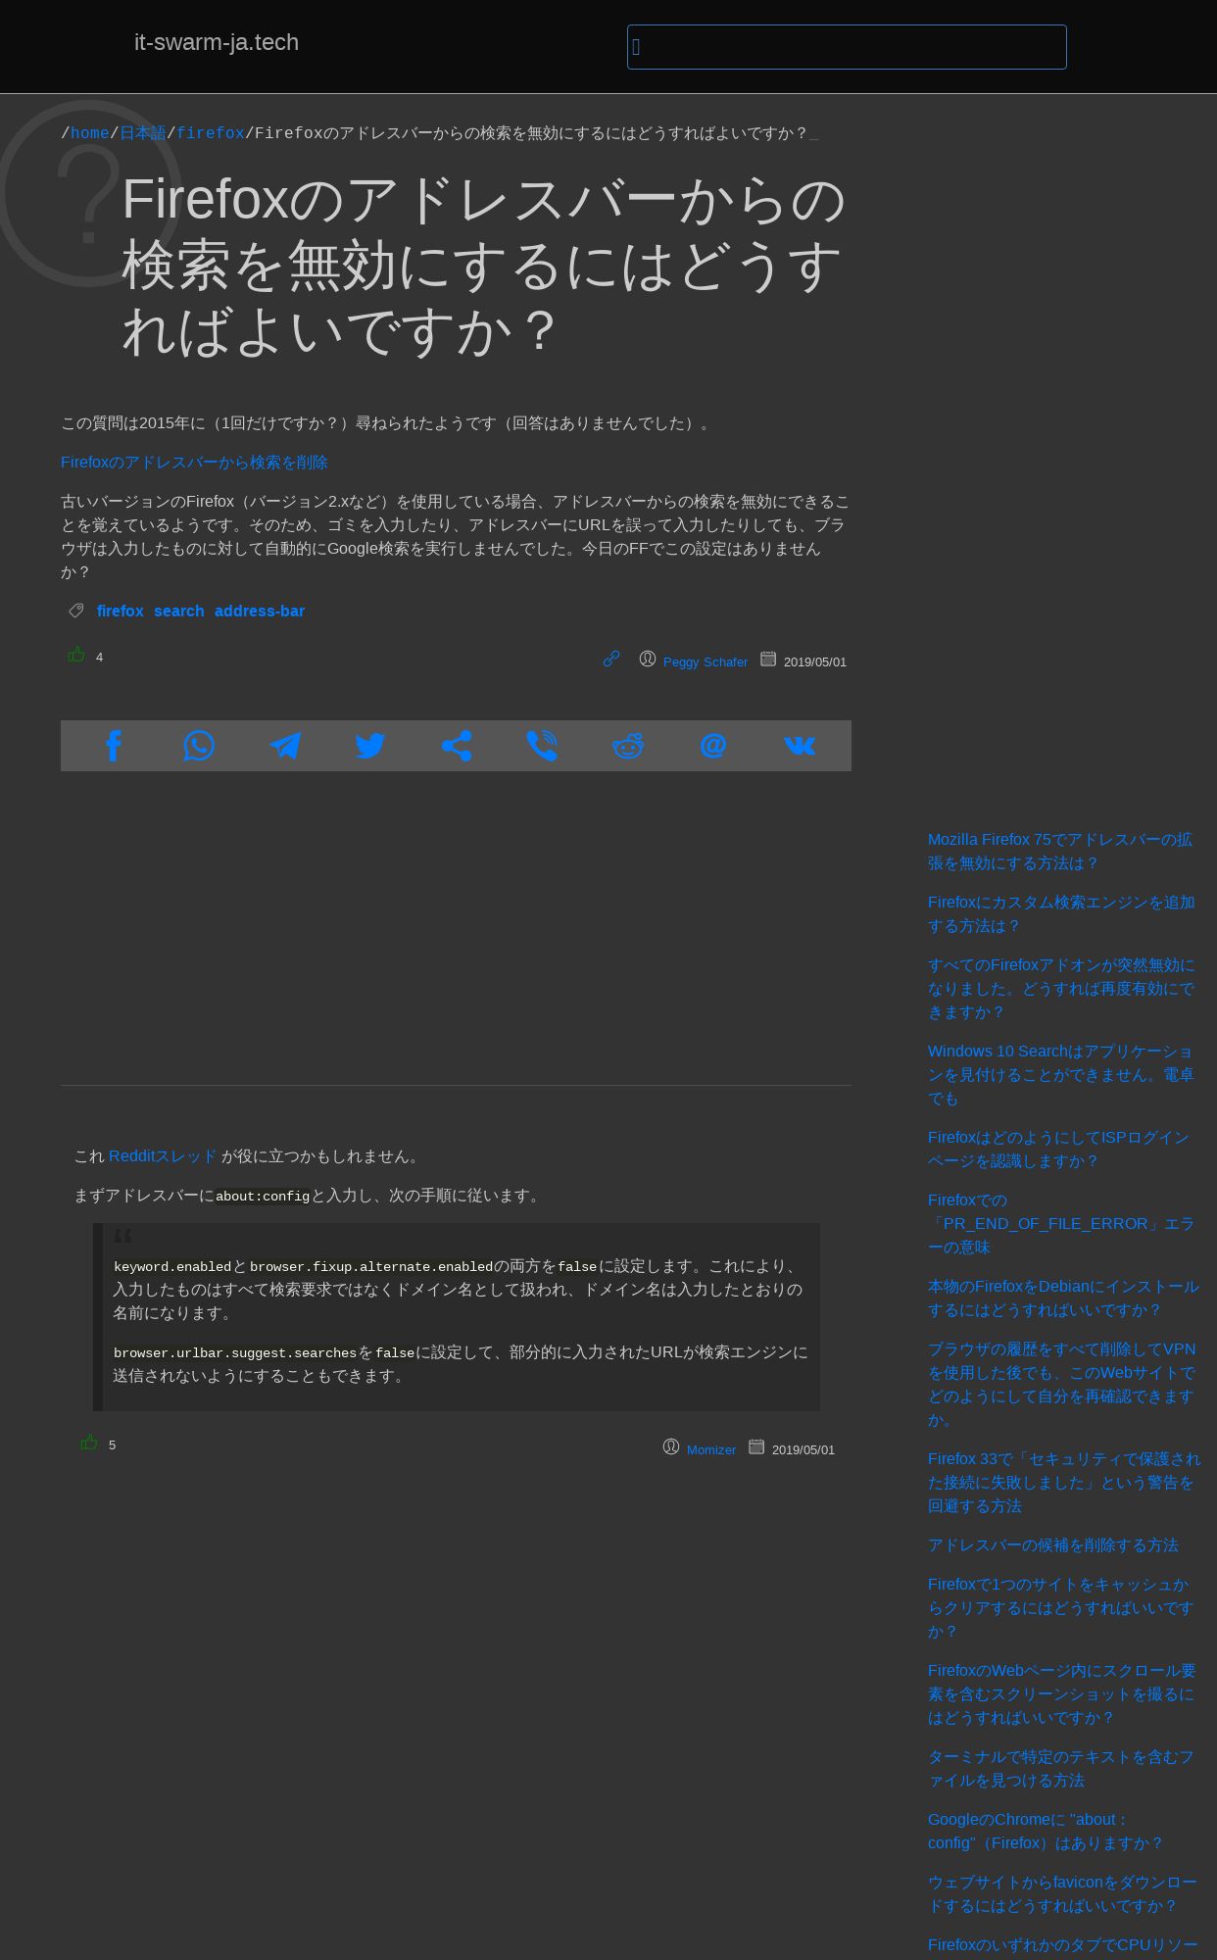
Task: Open the GoogleのChromeに about:config link
Action: (1046, 1832)
